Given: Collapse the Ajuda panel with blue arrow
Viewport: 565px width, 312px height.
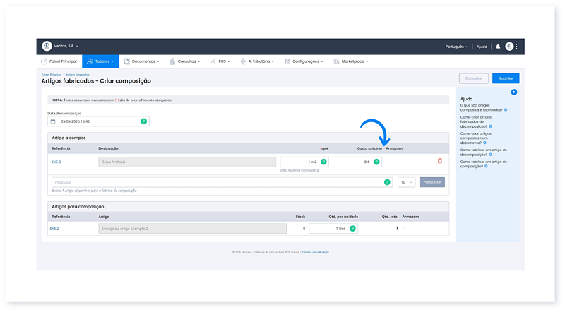Looking at the screenshot, I should point(514,92).
